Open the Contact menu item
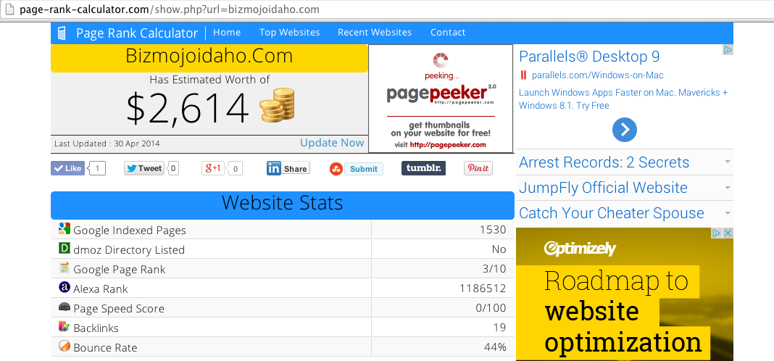Viewport: 774px width, 361px height. (448, 33)
